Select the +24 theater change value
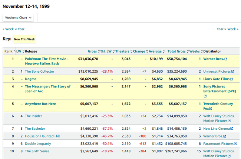Screen dimensions: 241x159 point(143,116)
